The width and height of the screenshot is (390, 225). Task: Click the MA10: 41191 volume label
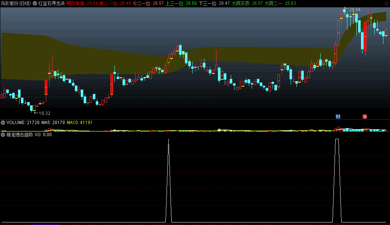pyautogui.click(x=80, y=123)
